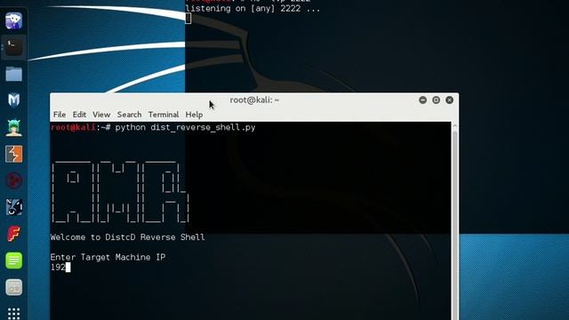The height and width of the screenshot is (320, 569).
Task: Launch Metasploit from the blue M dock icon
Action: pyautogui.click(x=14, y=100)
